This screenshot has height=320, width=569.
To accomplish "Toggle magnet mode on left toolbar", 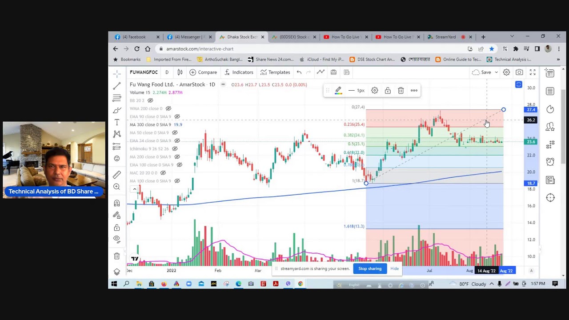I will (117, 203).
